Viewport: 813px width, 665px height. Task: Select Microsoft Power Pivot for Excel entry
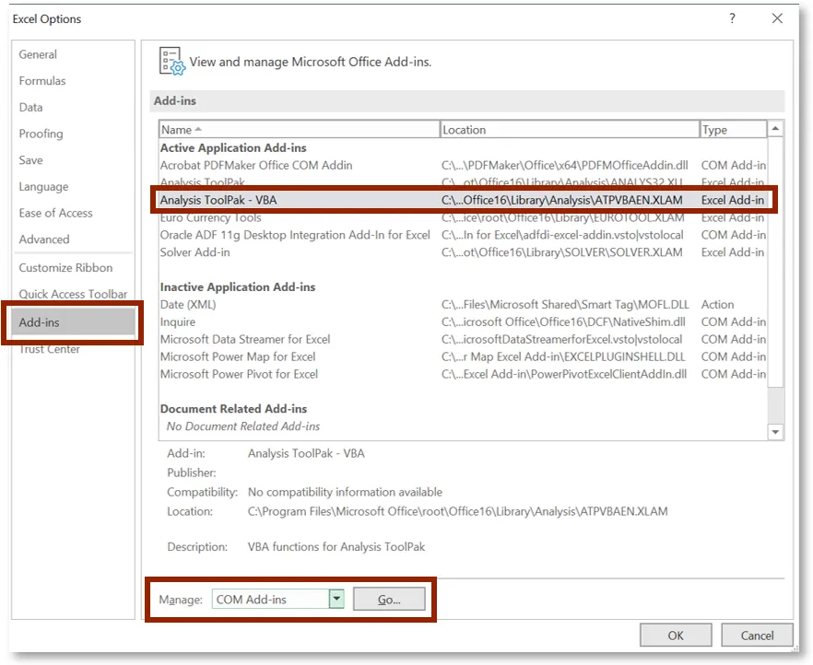coord(239,374)
